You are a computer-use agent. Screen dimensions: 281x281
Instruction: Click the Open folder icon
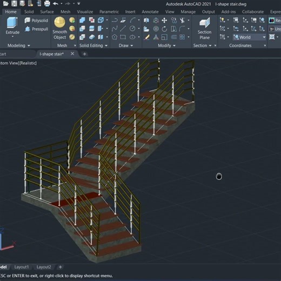click(5, 3)
